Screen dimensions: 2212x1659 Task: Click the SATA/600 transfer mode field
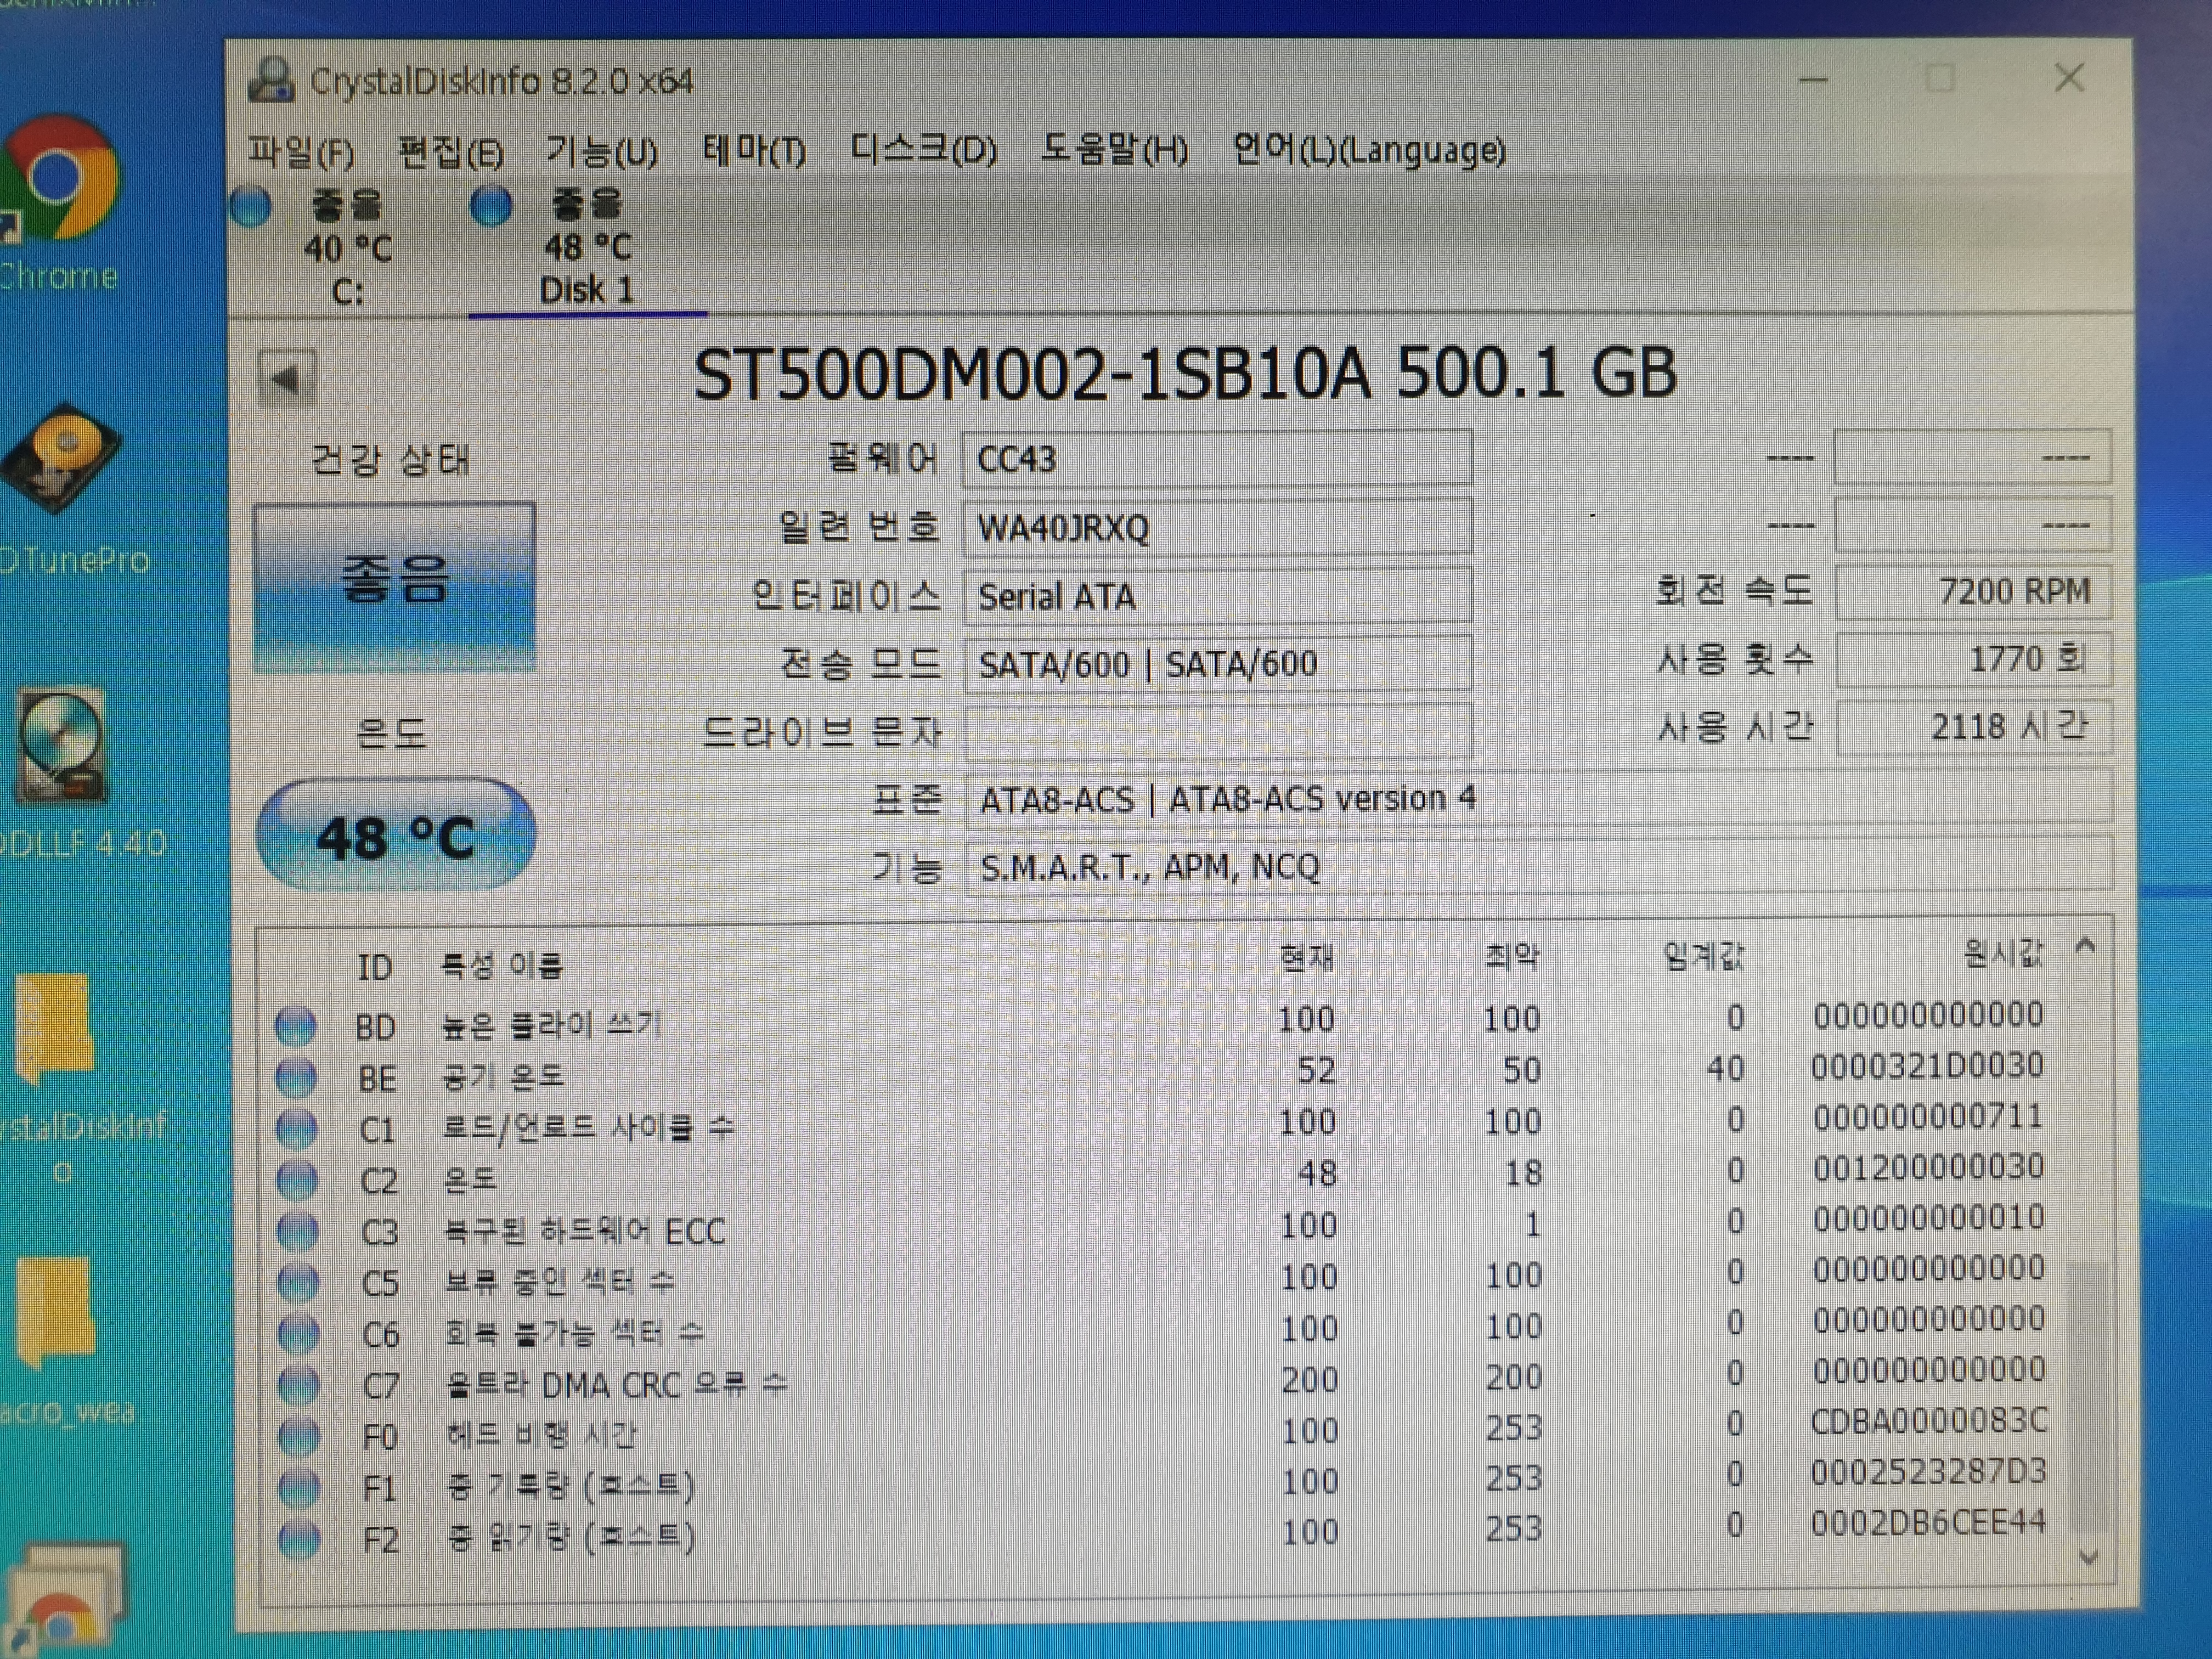pyautogui.click(x=1217, y=664)
